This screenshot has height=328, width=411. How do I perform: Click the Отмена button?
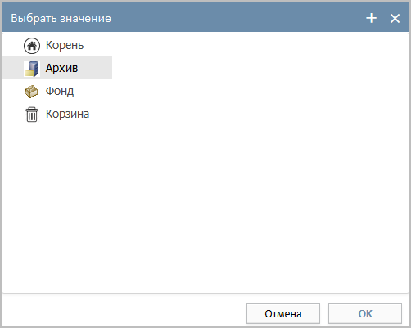[283, 313]
